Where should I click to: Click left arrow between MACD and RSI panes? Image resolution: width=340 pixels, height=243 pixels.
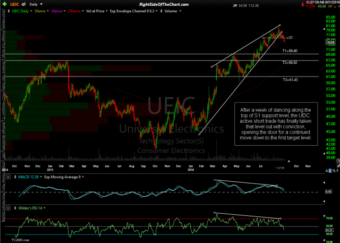pyautogui.click(x=324, y=202)
